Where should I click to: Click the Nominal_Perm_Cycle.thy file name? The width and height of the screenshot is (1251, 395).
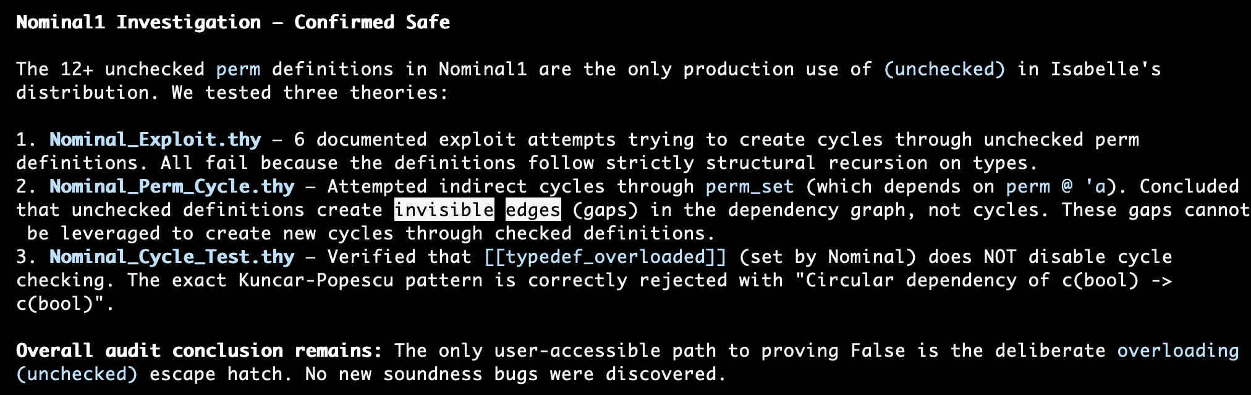(x=172, y=186)
